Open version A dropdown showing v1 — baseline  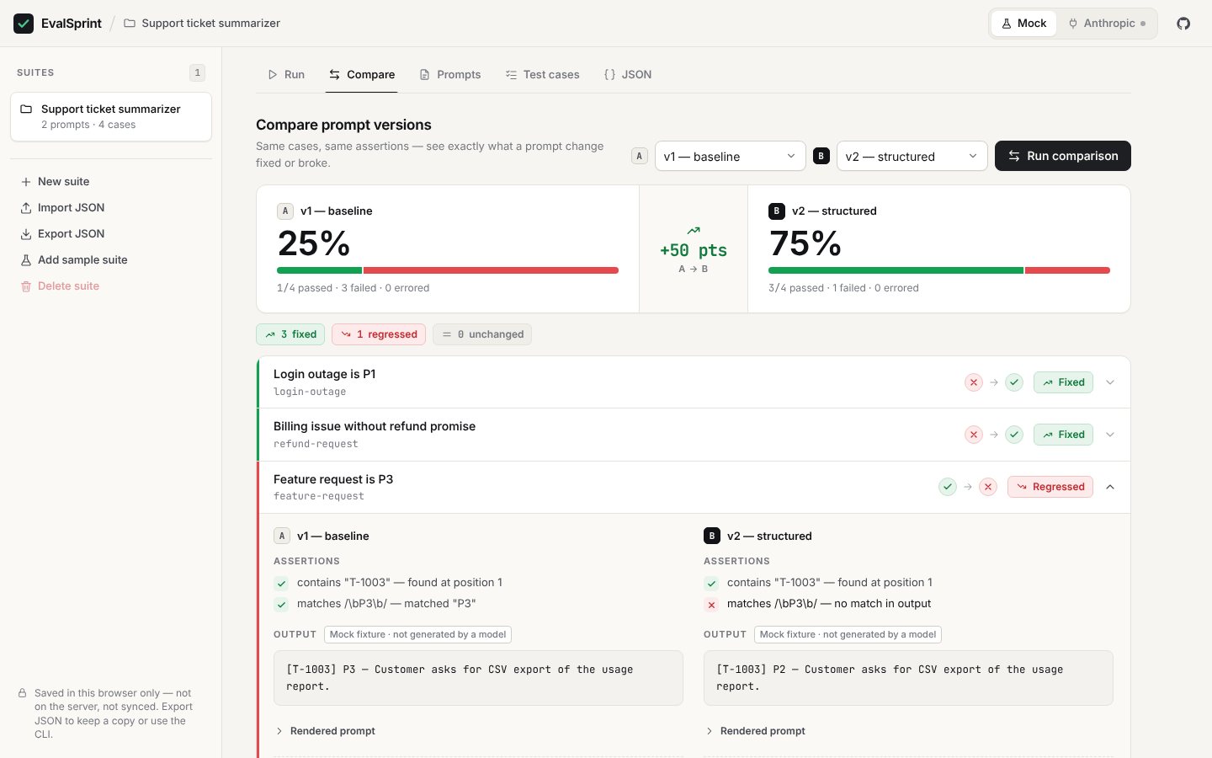[x=731, y=156]
